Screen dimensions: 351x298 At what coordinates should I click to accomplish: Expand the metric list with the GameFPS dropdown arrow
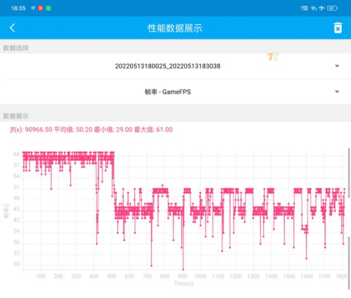click(x=337, y=92)
